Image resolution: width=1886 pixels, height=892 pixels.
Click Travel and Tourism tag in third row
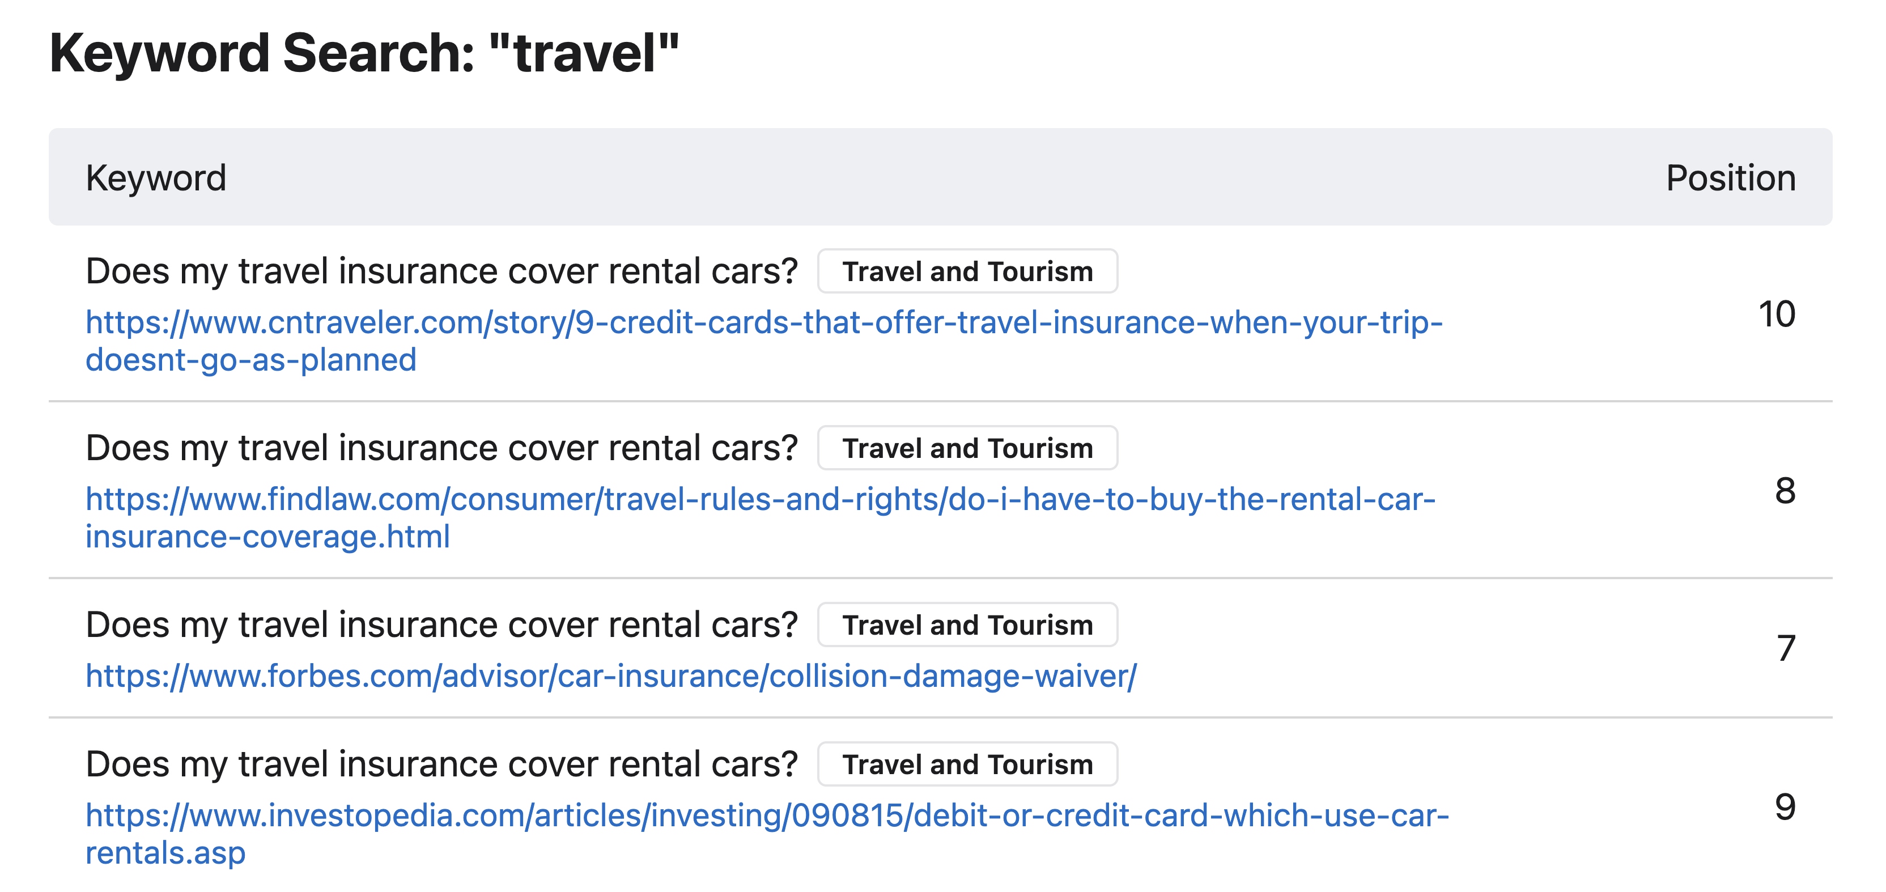967,625
